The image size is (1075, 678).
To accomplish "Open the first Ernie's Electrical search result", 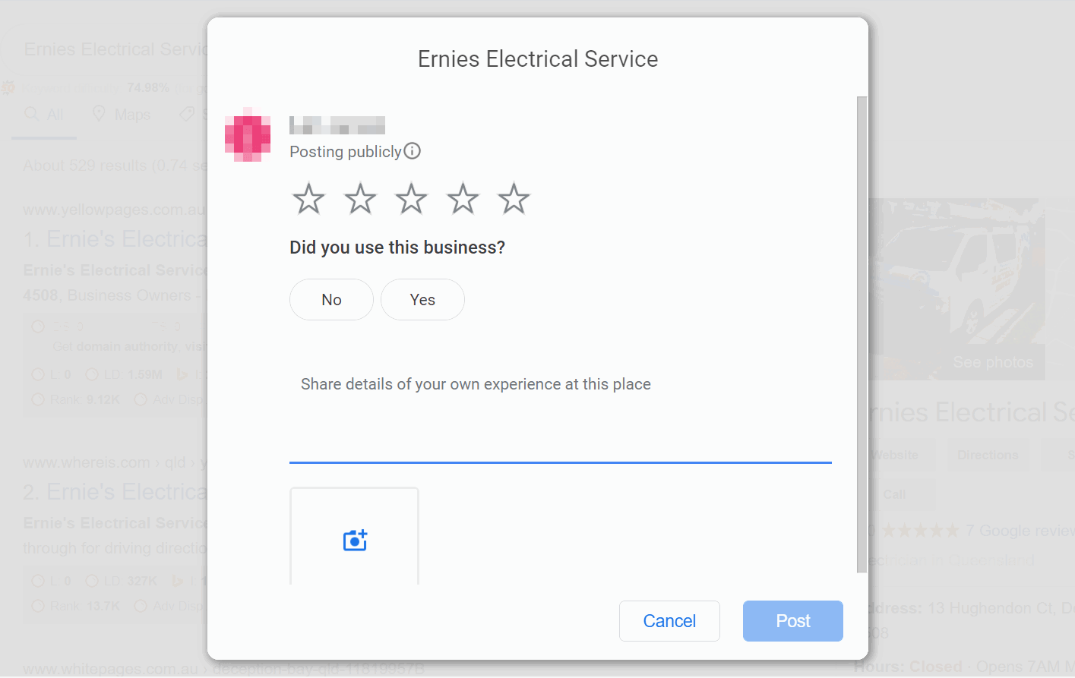I will click(x=115, y=239).
